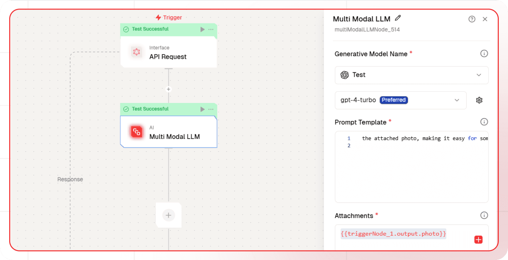Click the multiModalLLMNode_514 node ID text
This screenshot has width=508, height=260.
(367, 30)
